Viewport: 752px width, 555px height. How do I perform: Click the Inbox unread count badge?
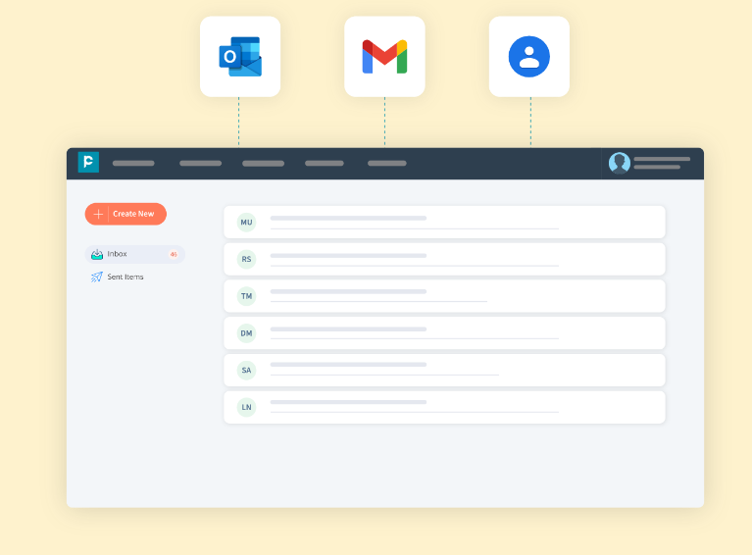174,254
